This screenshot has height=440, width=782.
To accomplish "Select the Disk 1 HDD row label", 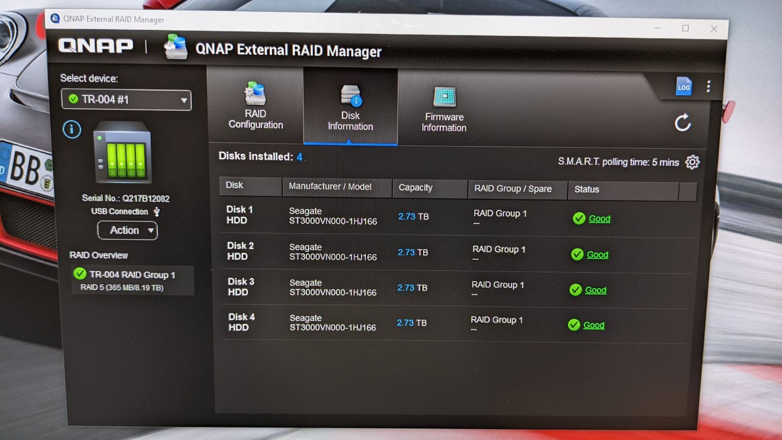I will click(x=239, y=215).
